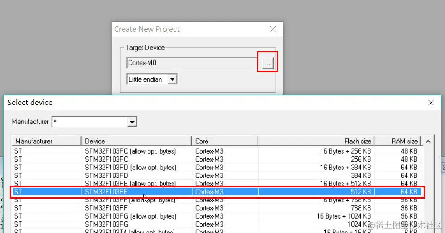
Task: Click the browse '...' Target Device button
Action: pos(268,63)
